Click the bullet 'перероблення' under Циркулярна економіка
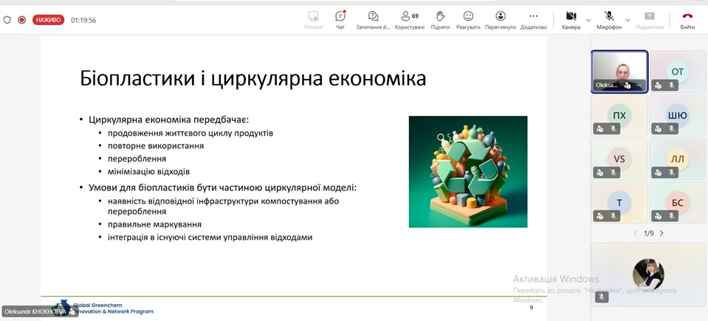Viewport: 708px width, 321px height. [x=137, y=159]
